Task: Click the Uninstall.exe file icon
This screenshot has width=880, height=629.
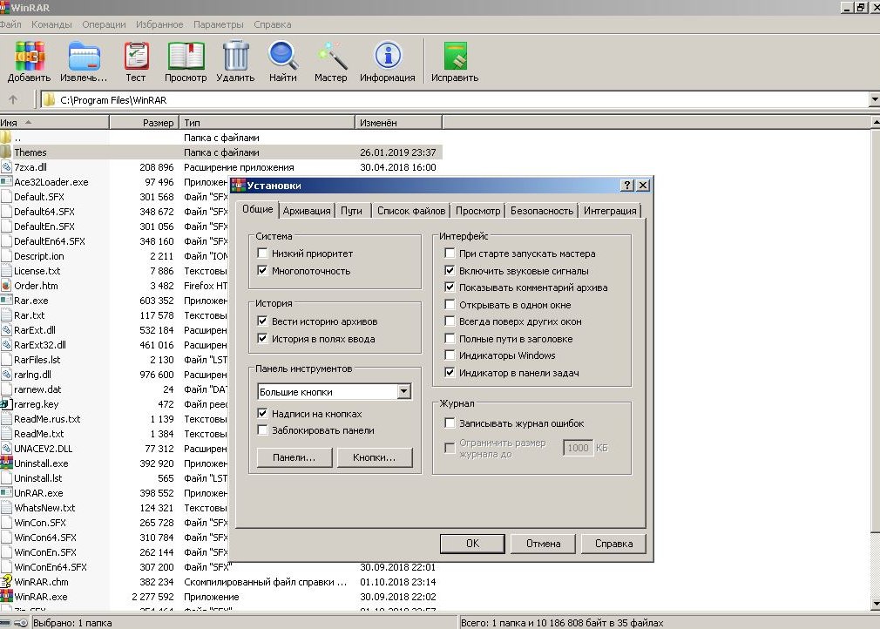Action: [x=6, y=463]
